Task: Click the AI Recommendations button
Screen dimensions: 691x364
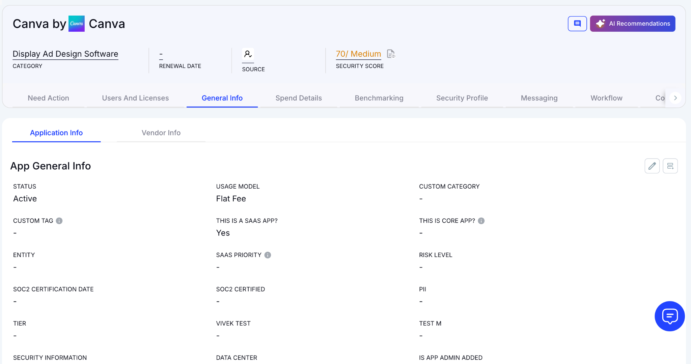Action: click(633, 24)
